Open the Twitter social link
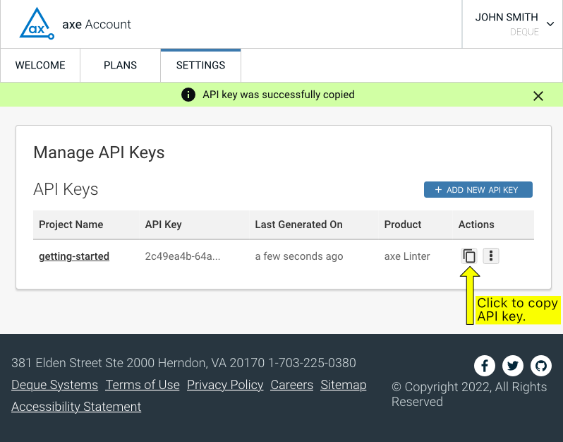This screenshot has width=563, height=442. click(x=513, y=366)
